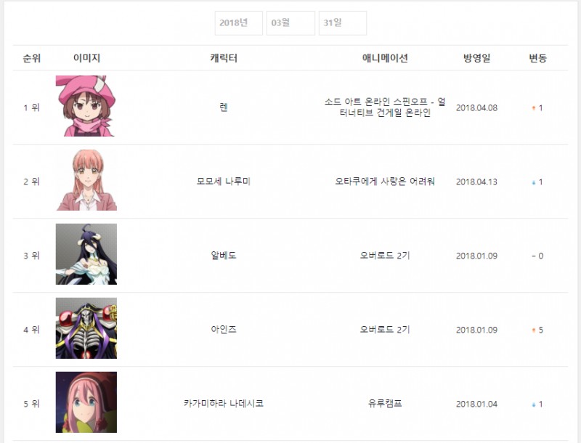The width and height of the screenshot is (581, 443).
Task: Click the 유루캠프 anime title
Action: (x=385, y=403)
